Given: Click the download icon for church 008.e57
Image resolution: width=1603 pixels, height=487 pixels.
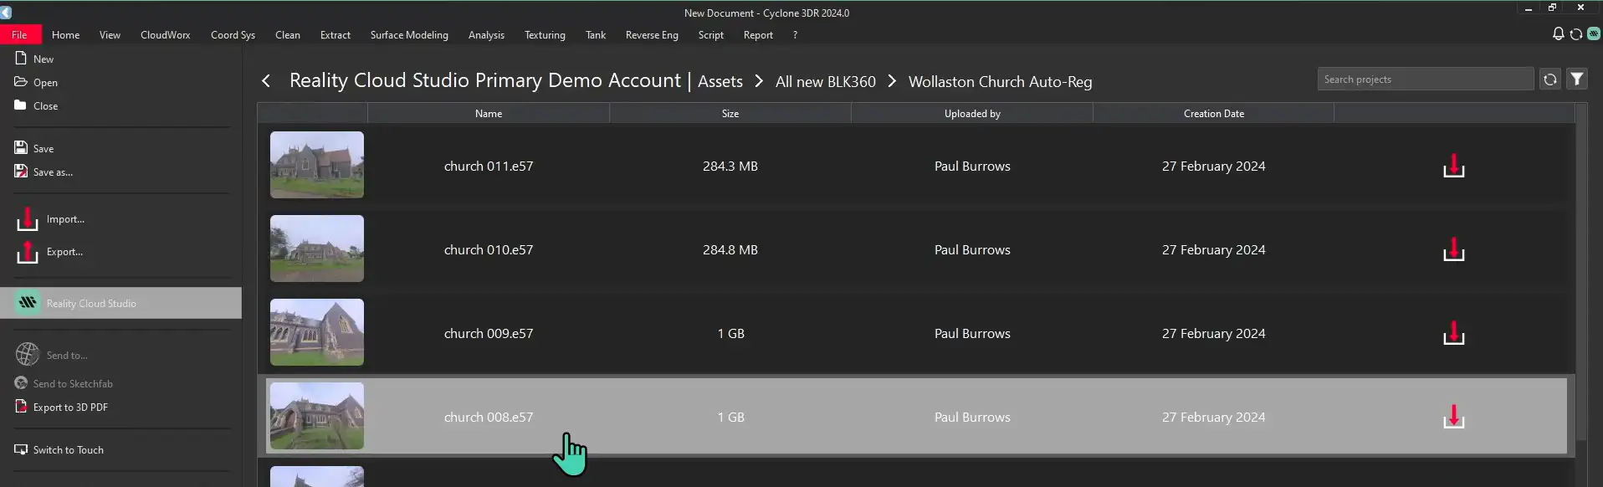Looking at the screenshot, I should pyautogui.click(x=1453, y=417).
